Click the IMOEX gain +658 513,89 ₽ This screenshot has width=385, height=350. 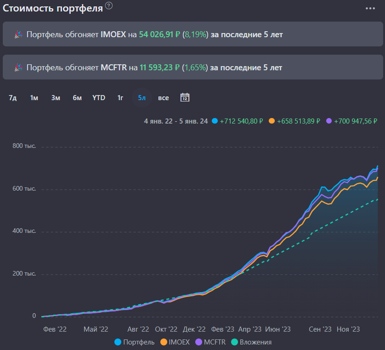(x=299, y=121)
